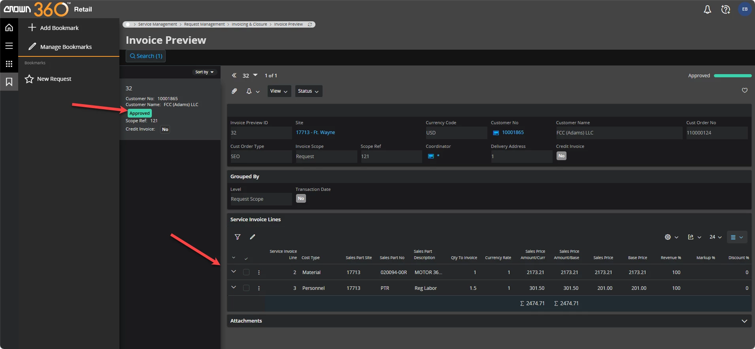755x349 pixels.
Task: Open the notifications bell in header
Action: tap(707, 9)
